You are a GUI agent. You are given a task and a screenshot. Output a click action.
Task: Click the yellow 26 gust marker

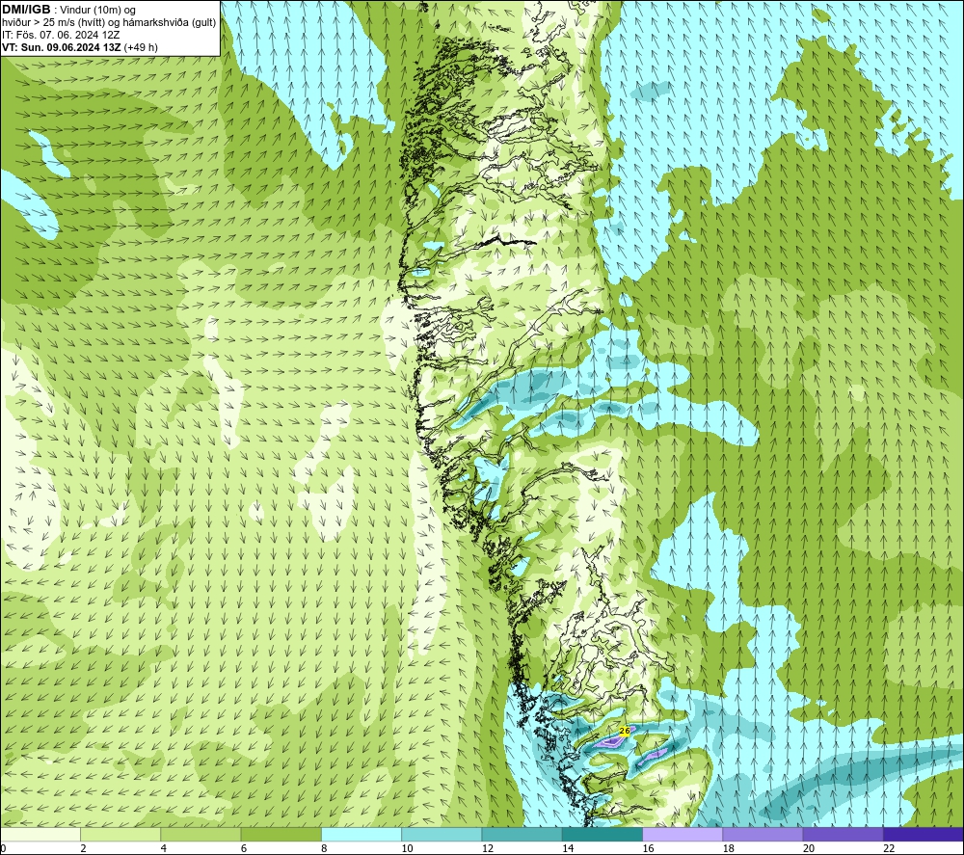pos(625,731)
